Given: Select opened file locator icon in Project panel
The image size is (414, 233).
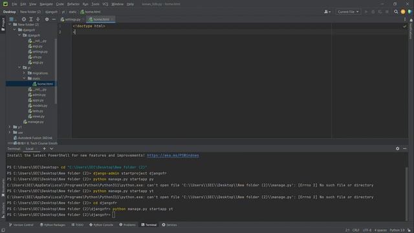Looking at the screenshot, I should [x=24, y=19].
